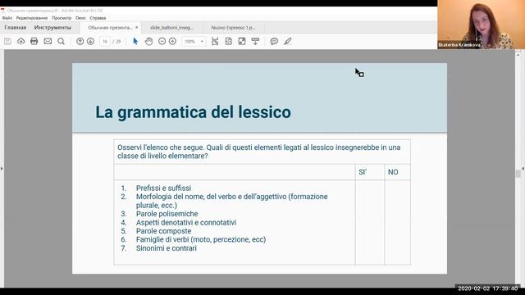
Task: Click the vertical scrollbar thumb
Action: click(518, 173)
